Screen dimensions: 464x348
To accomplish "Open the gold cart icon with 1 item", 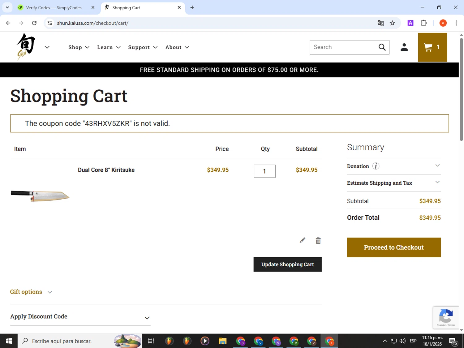I will [x=432, y=47].
